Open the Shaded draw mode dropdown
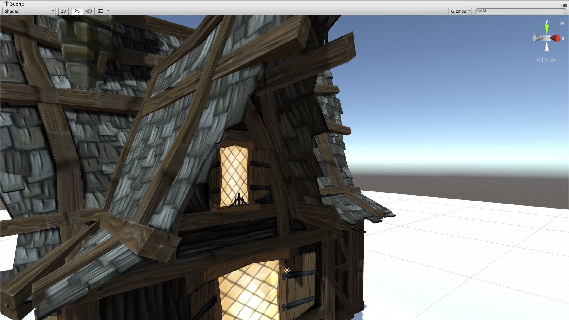 (x=29, y=11)
